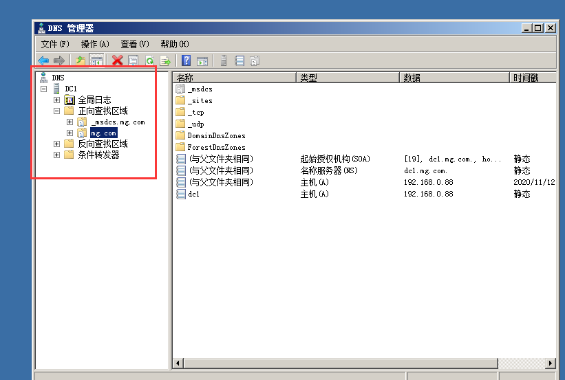This screenshot has width=565, height=380.
Task: Click the notebook new record toolbar icon
Action: pyautogui.click(x=239, y=60)
